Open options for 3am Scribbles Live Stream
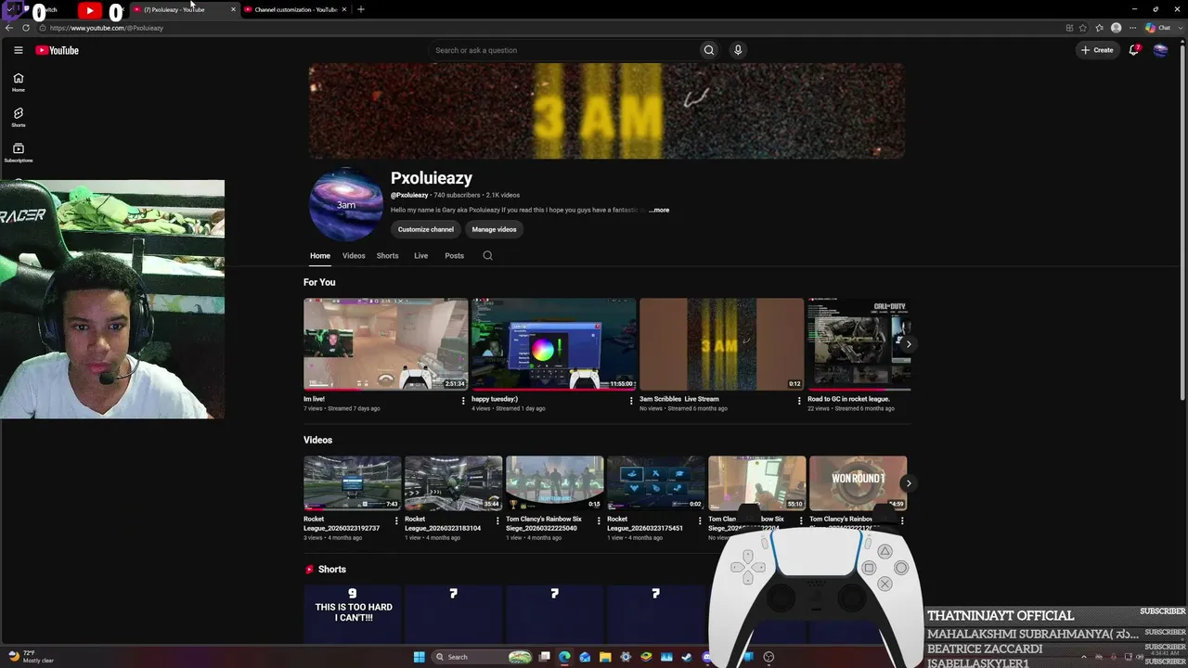 (799, 401)
